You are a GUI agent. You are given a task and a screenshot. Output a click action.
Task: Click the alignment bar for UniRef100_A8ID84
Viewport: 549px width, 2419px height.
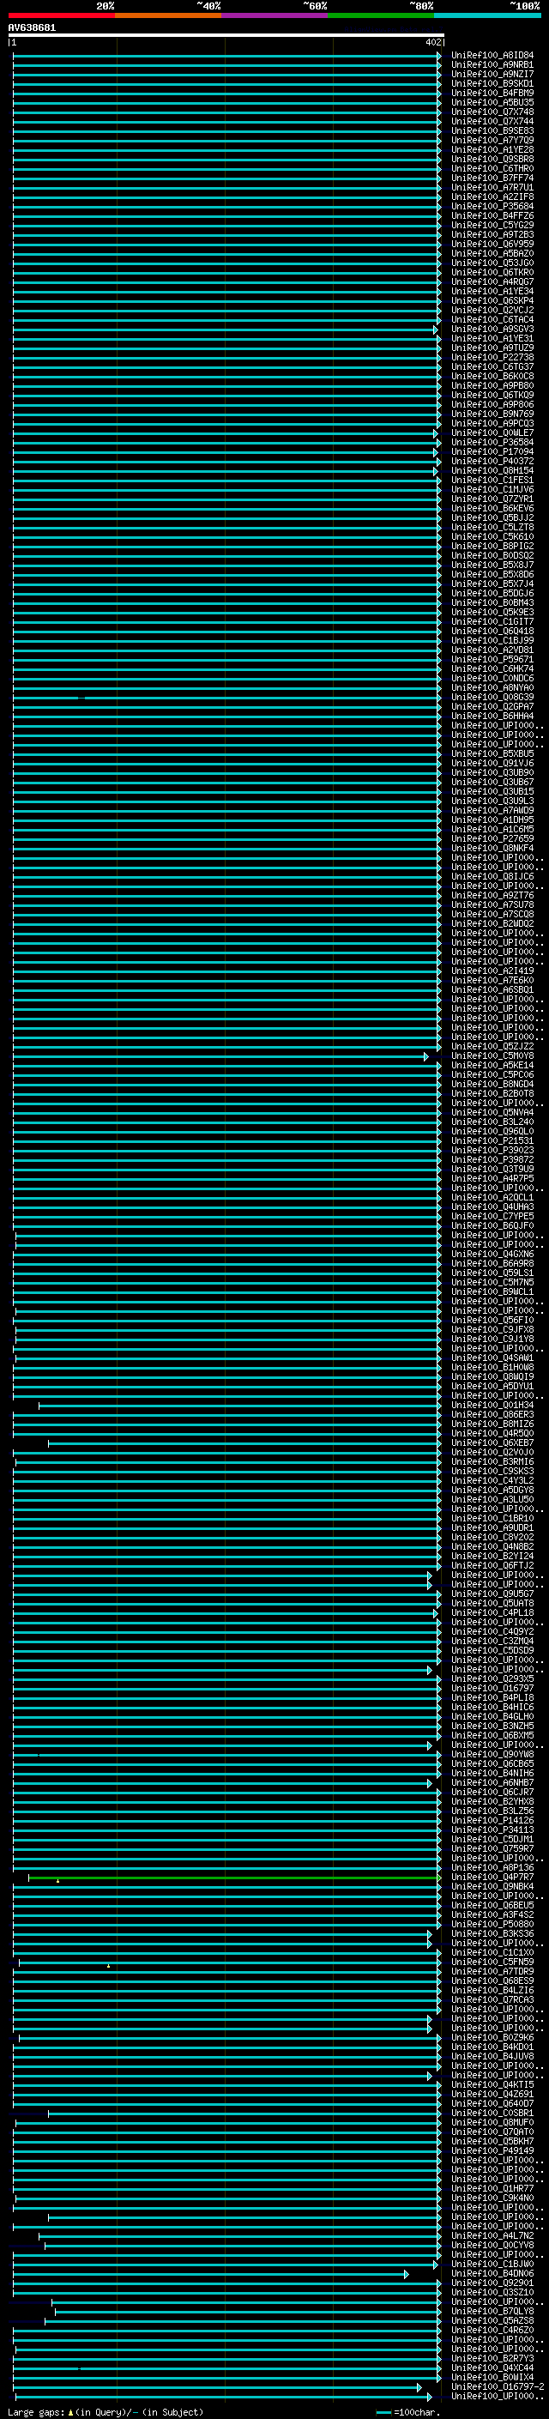tap(226, 57)
